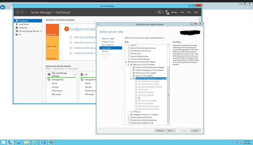The image size is (253, 145).
Task: Enable the CGI feature checkbox
Action: pyautogui.click(x=136, y=98)
